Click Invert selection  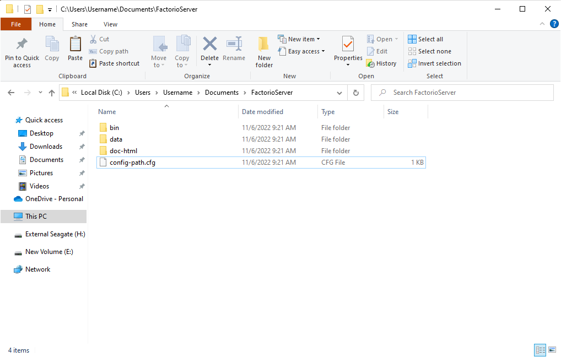pos(434,63)
